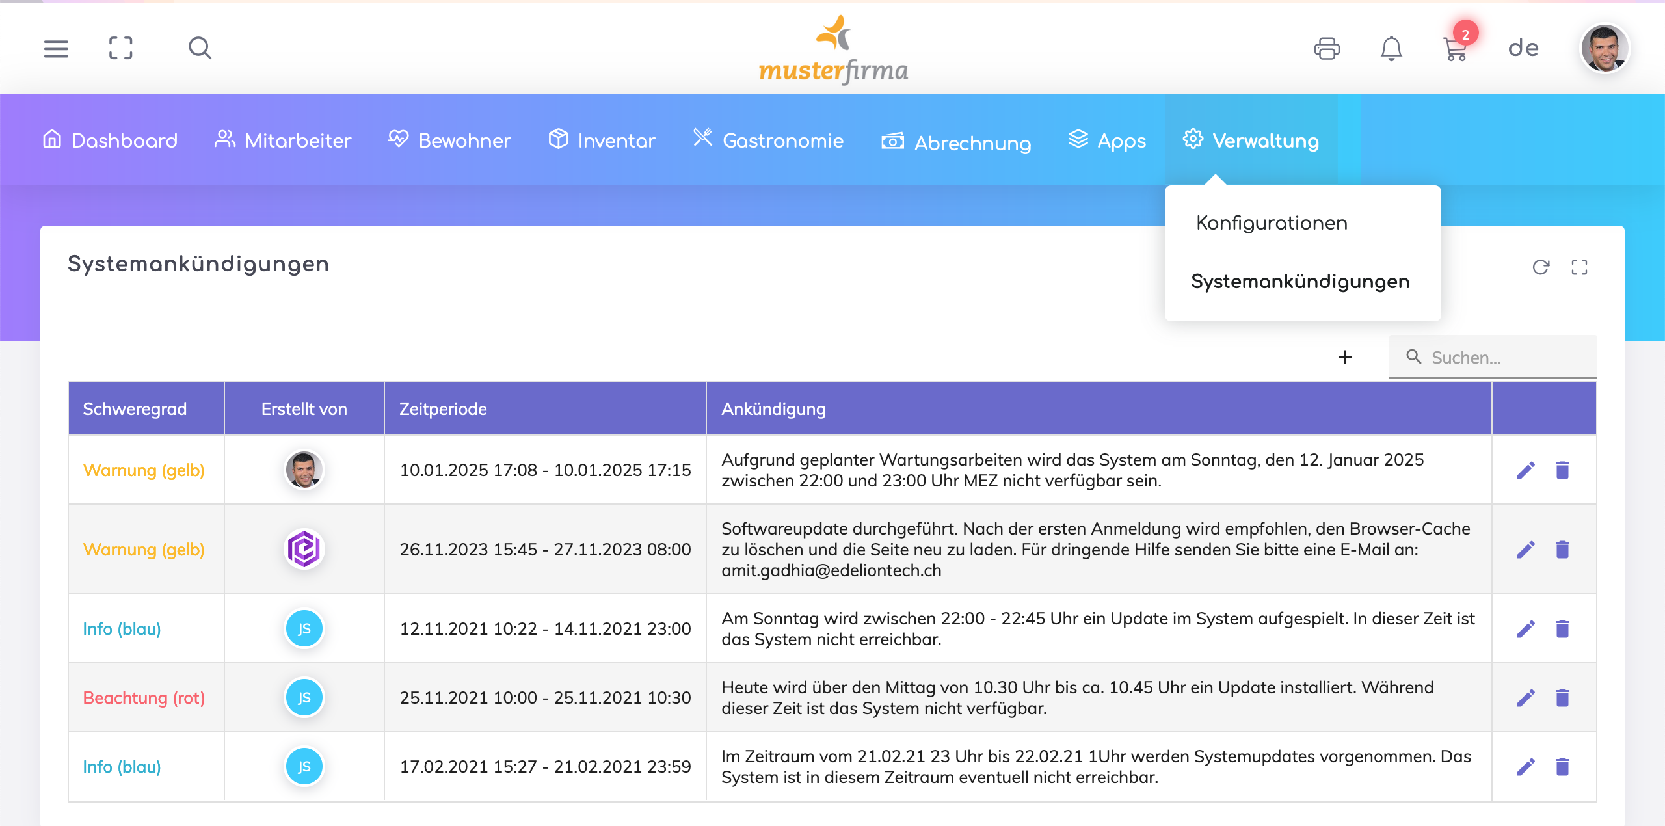
Task: Open the user profile avatar menu
Action: pos(1605,48)
